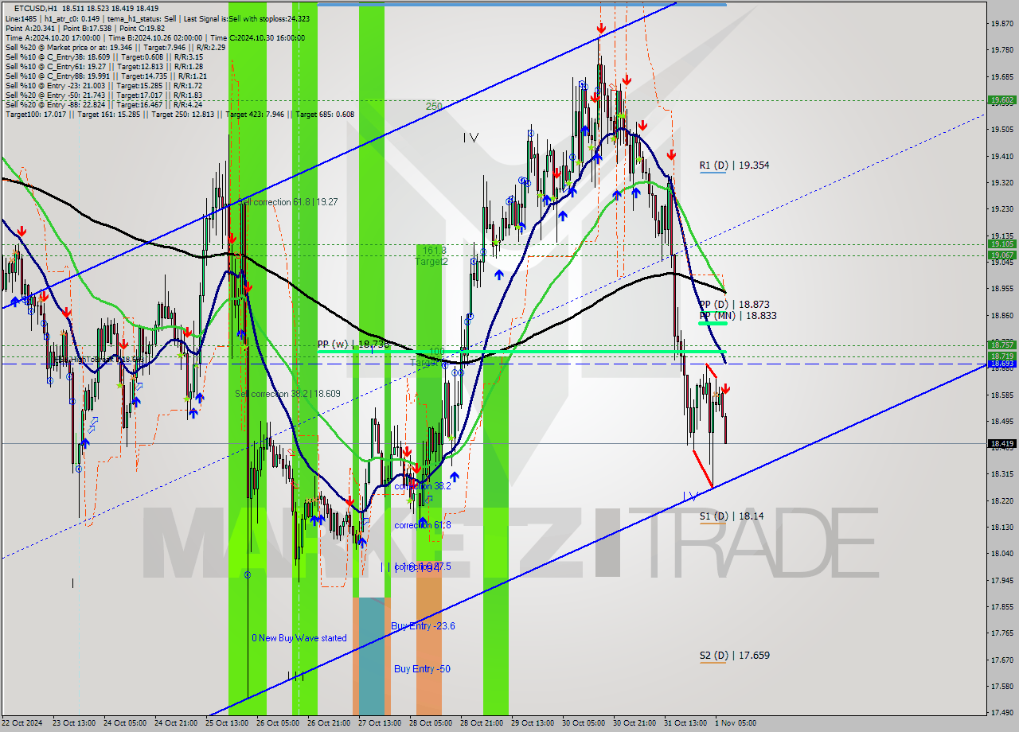Image resolution: width=1019 pixels, height=732 pixels.
Task: Click the 'Target100: 17.017' targets line
Action: pyautogui.click(x=180, y=115)
